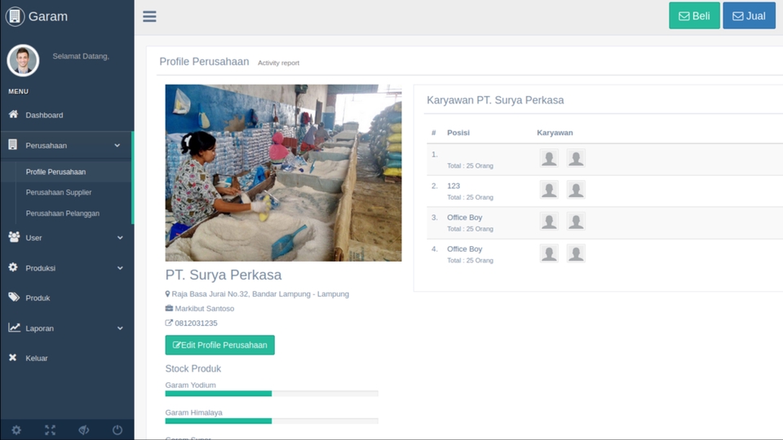Click the Garam Yodium stock progress bar
The height and width of the screenshot is (440, 783).
(272, 394)
